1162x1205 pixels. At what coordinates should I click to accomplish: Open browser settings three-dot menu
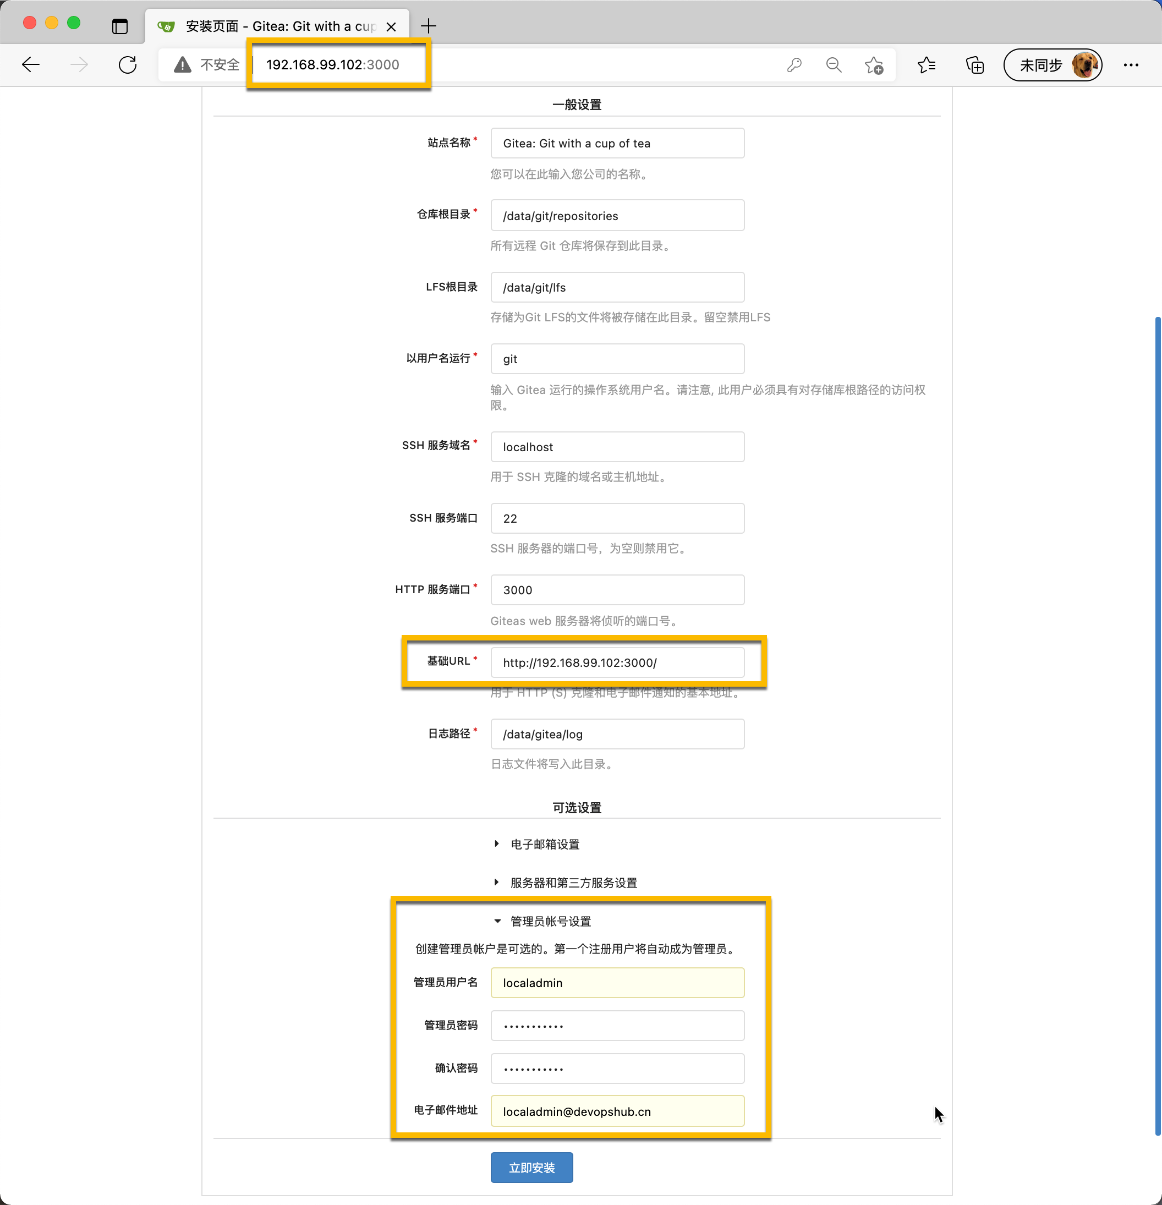[1131, 64]
